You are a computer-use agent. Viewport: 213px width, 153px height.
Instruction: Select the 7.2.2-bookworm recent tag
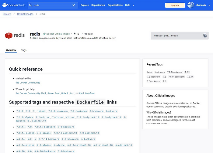coord(175,72)
